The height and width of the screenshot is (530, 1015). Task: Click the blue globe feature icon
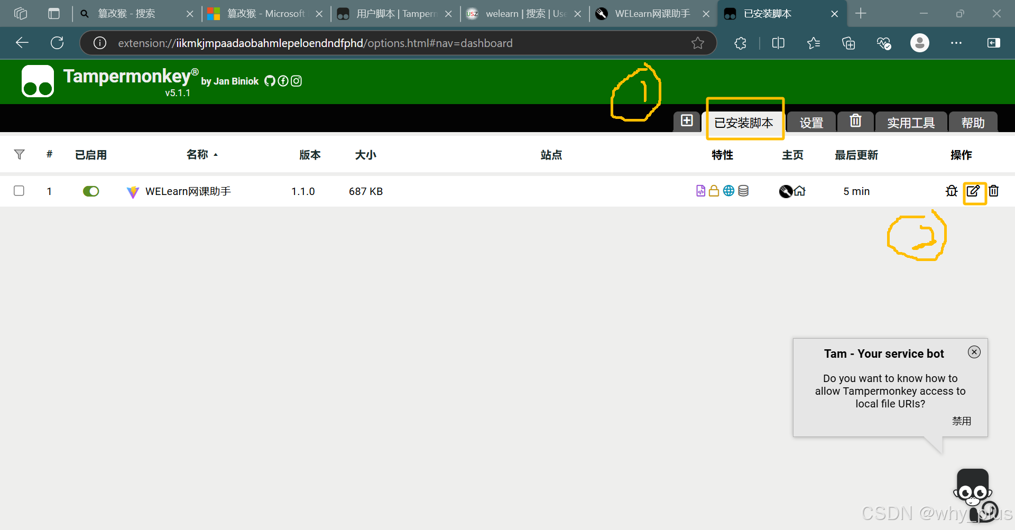click(728, 191)
